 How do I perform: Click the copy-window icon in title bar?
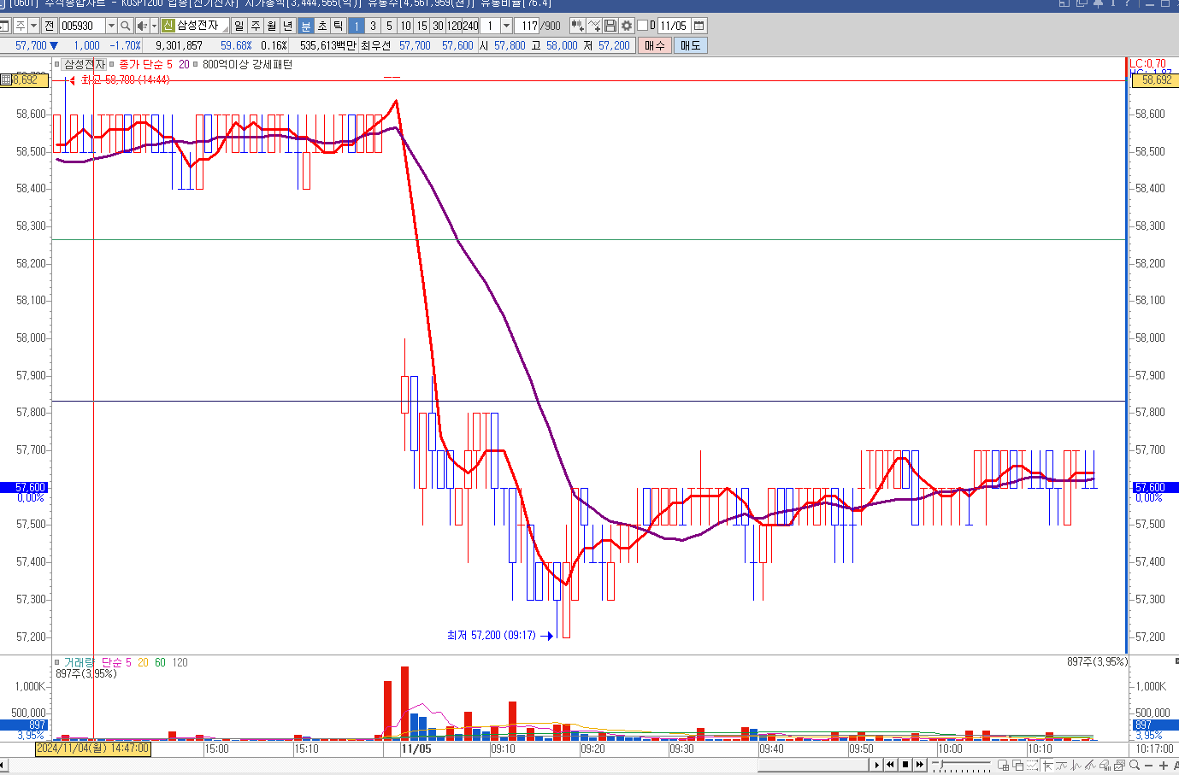[x=1082, y=3]
